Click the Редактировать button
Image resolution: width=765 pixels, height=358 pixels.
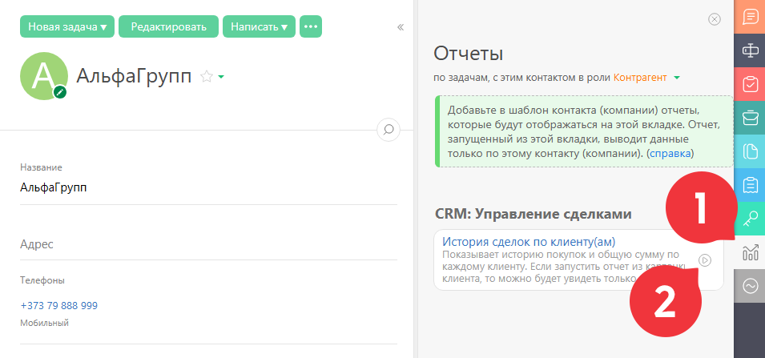pyautogui.click(x=169, y=26)
